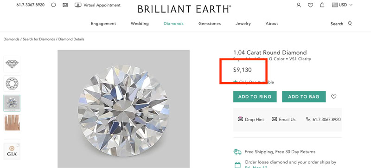Open the chat bubble icon in header

coord(53,5)
